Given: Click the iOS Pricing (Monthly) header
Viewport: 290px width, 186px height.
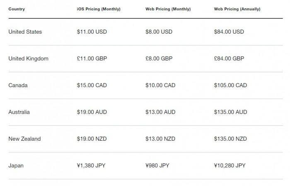Looking at the screenshot, I should 99,9.
